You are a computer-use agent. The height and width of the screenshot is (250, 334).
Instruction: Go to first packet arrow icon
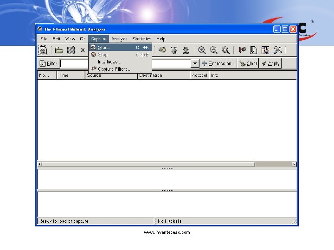click(174, 50)
